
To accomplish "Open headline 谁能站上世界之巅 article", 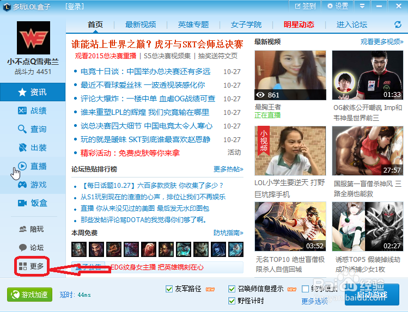I will click(x=157, y=45).
